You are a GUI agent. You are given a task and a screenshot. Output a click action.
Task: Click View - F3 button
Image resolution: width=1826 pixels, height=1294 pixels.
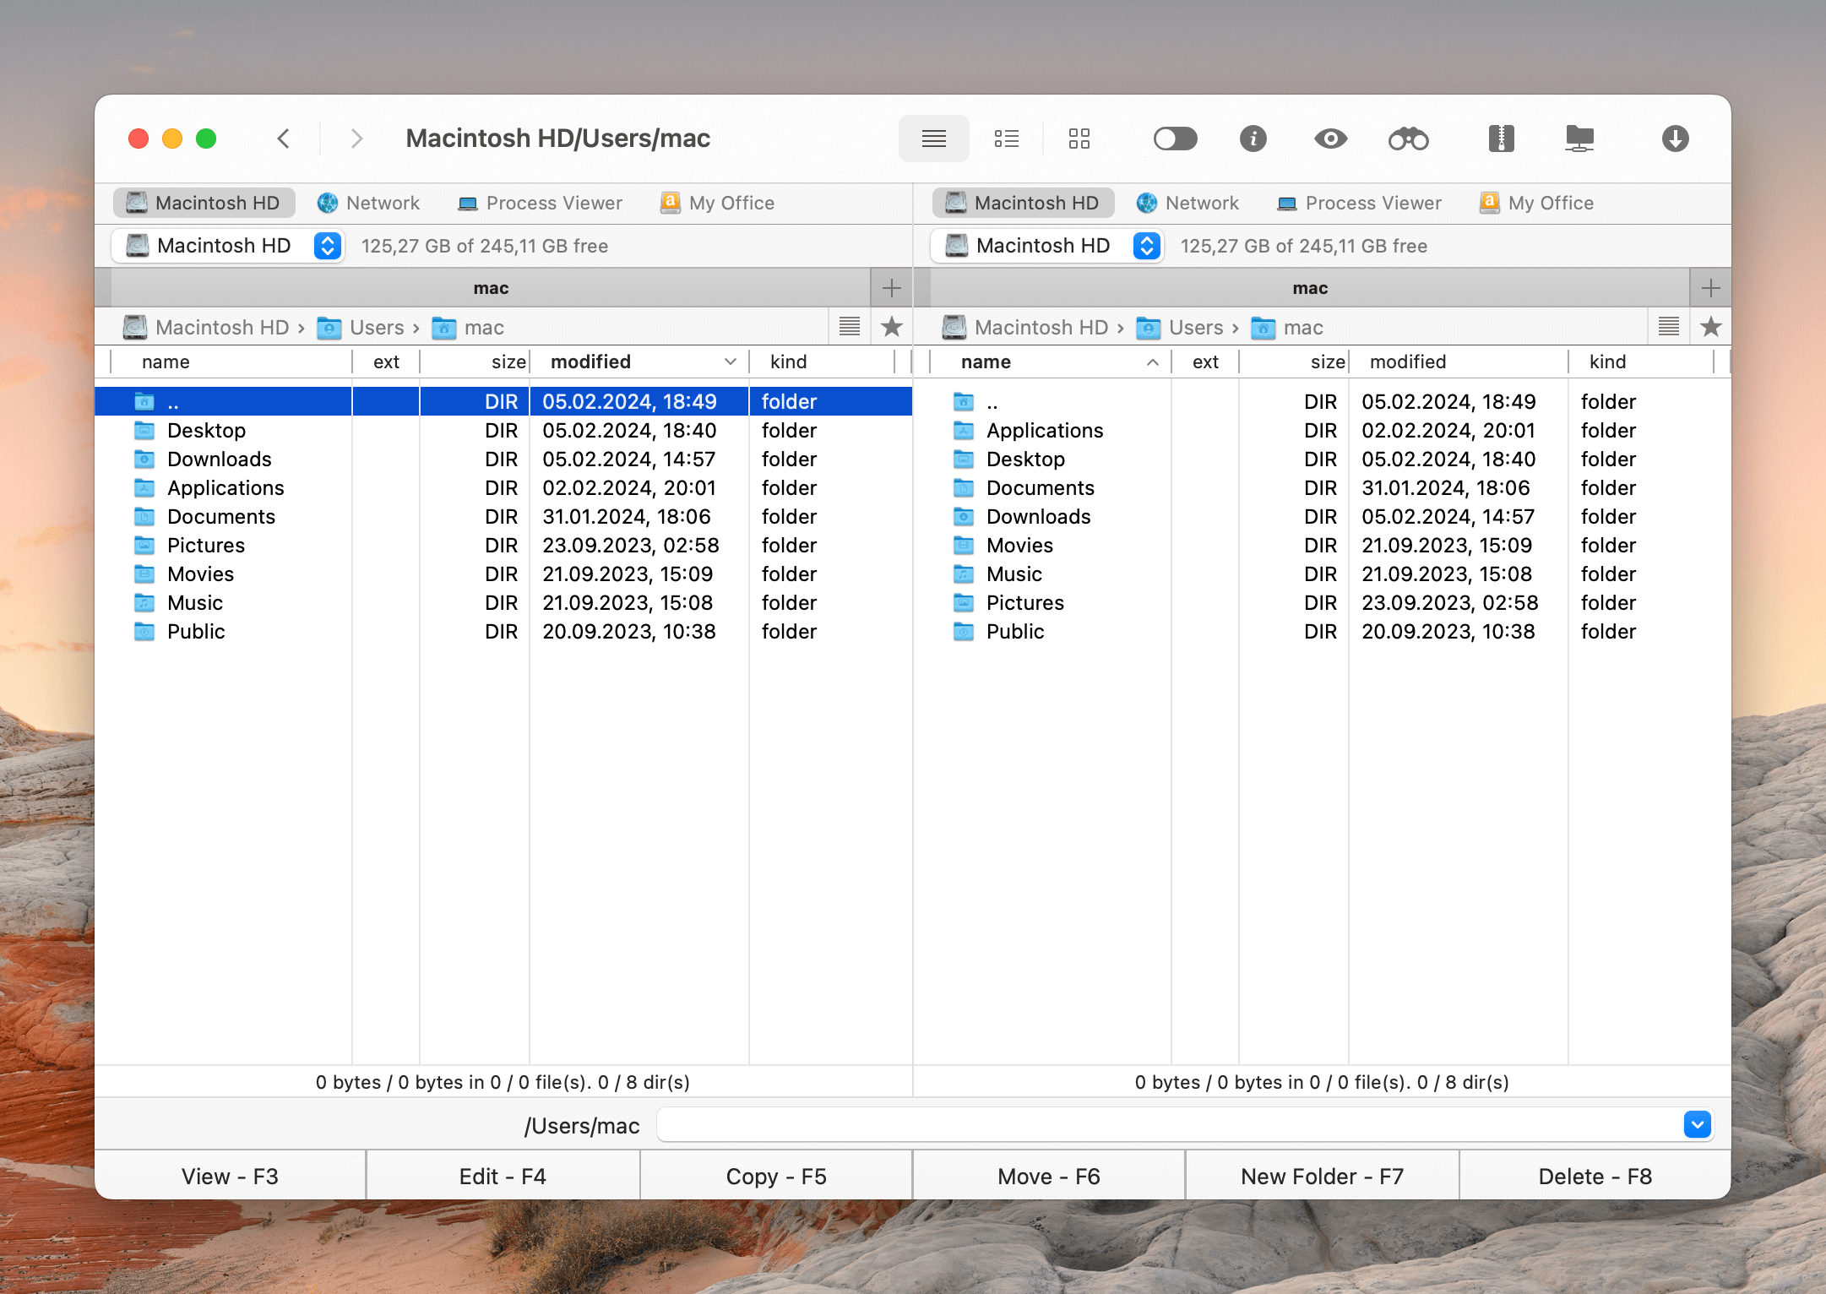(230, 1176)
